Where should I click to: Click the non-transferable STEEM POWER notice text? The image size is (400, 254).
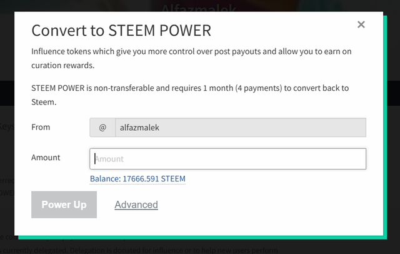pyautogui.click(x=187, y=95)
